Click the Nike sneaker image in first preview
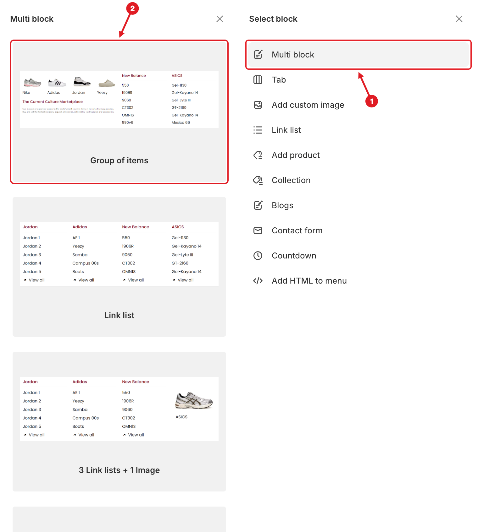This screenshot has width=478, height=532. [x=32, y=83]
